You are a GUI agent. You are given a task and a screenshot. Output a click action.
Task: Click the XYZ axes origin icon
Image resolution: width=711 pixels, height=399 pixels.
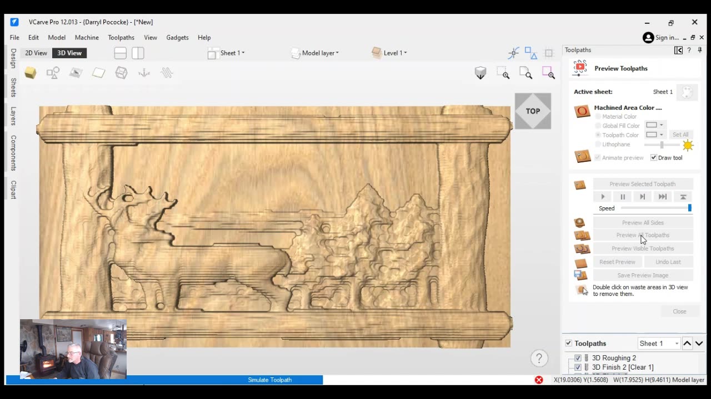pyautogui.click(x=144, y=73)
